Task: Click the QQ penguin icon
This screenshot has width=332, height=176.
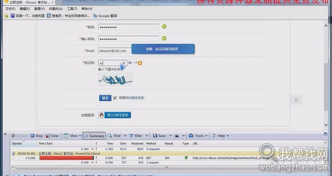Action: coord(101,115)
